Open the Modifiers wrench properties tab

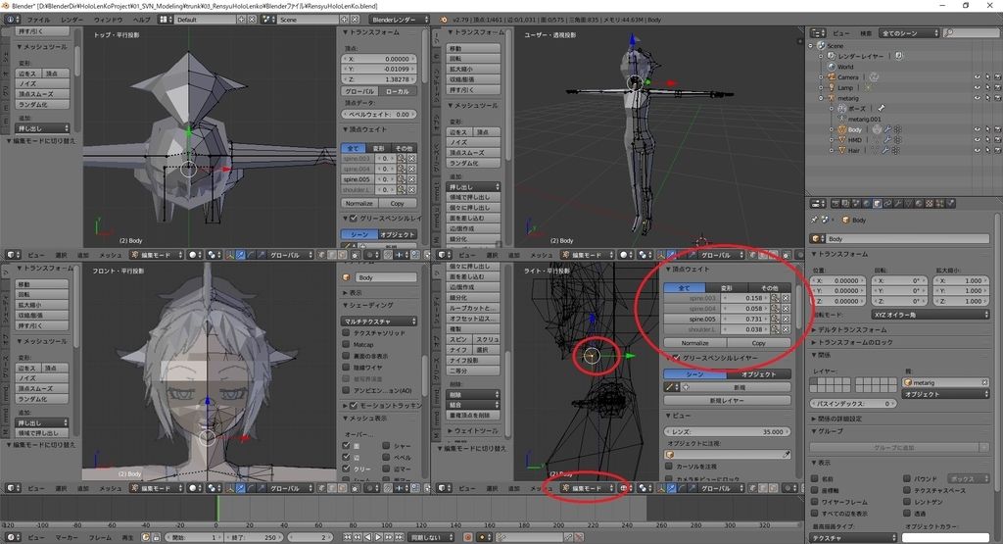click(x=898, y=204)
